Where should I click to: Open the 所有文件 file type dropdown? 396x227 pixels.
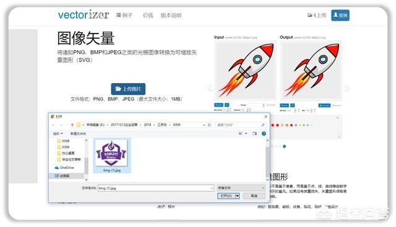(x=241, y=188)
